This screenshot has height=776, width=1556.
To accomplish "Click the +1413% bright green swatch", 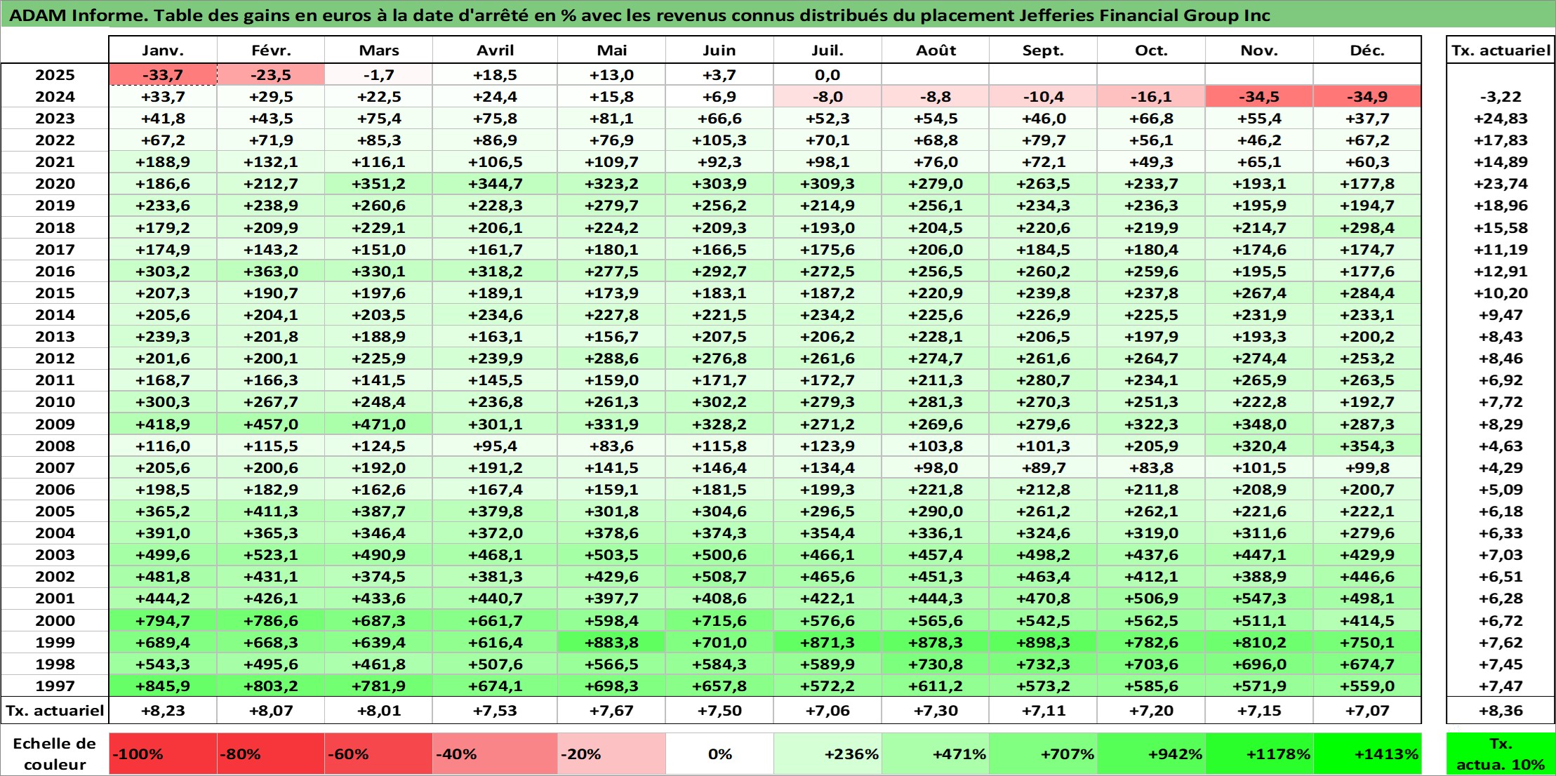I will tap(1367, 754).
